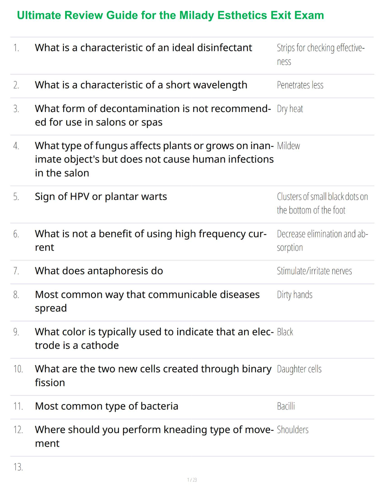
Task: Select the communicable diseases question
Action: pos(147,301)
